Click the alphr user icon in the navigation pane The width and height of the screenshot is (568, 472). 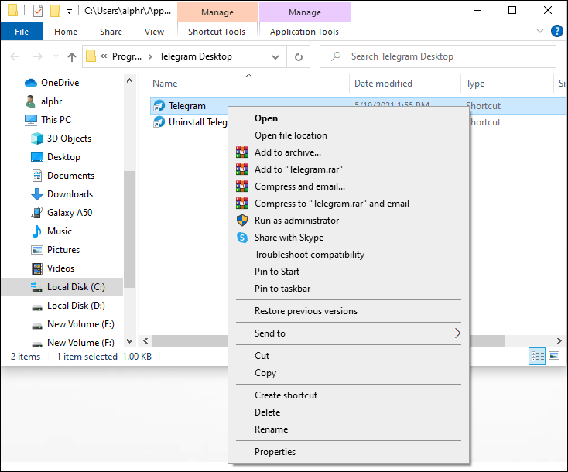pos(30,101)
